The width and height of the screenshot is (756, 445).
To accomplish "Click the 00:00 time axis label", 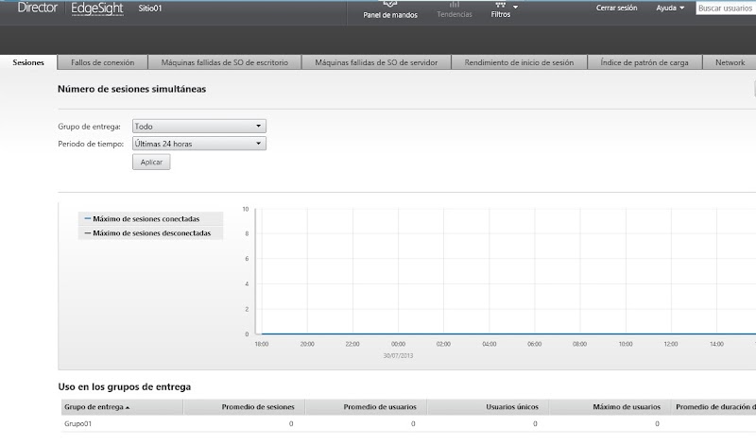I will [x=398, y=344].
